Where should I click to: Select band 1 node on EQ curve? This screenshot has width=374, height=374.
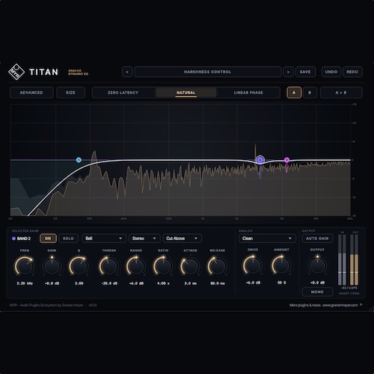pyautogui.click(x=79, y=160)
